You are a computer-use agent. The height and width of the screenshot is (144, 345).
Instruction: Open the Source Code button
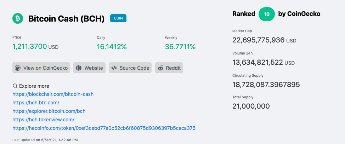coord(130,68)
